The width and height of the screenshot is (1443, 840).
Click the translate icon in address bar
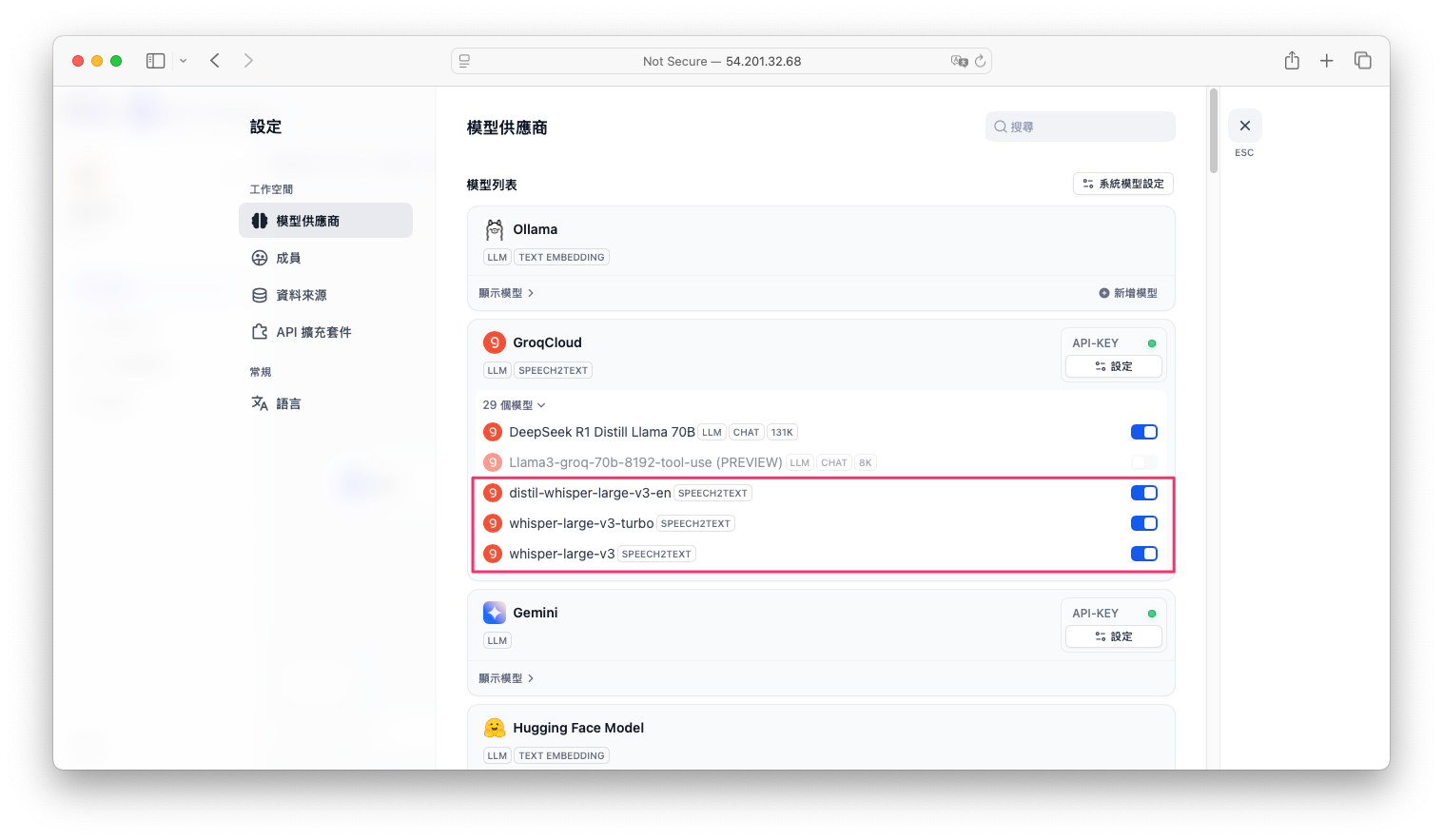959,61
